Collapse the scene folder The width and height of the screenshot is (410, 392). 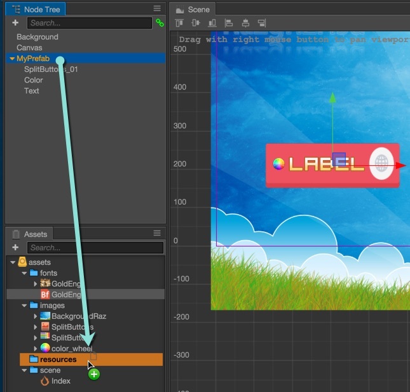click(24, 370)
